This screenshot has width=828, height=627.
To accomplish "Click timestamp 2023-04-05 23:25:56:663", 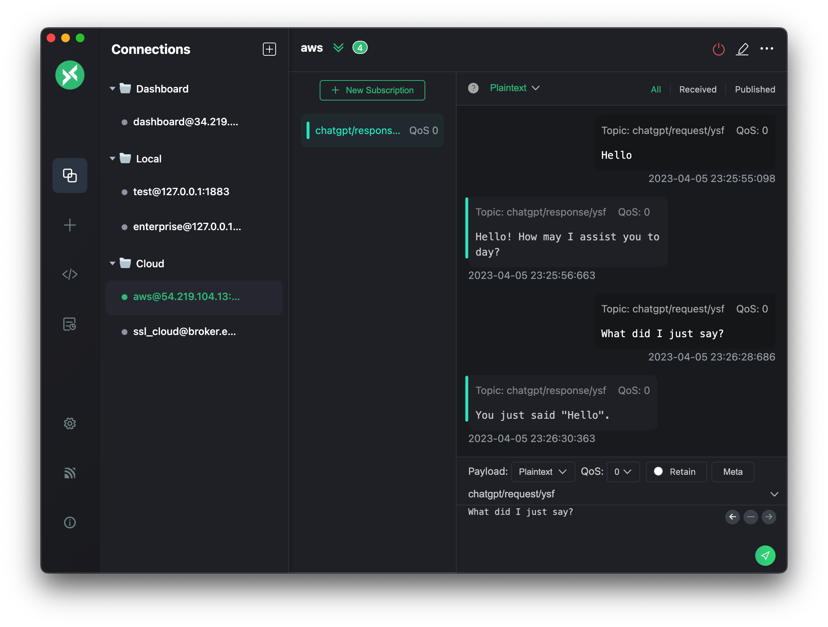I will (532, 276).
